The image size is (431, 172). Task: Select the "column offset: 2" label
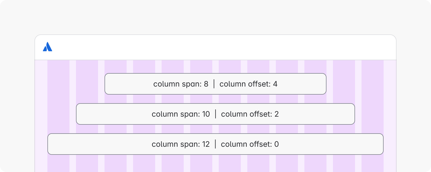(x=250, y=114)
